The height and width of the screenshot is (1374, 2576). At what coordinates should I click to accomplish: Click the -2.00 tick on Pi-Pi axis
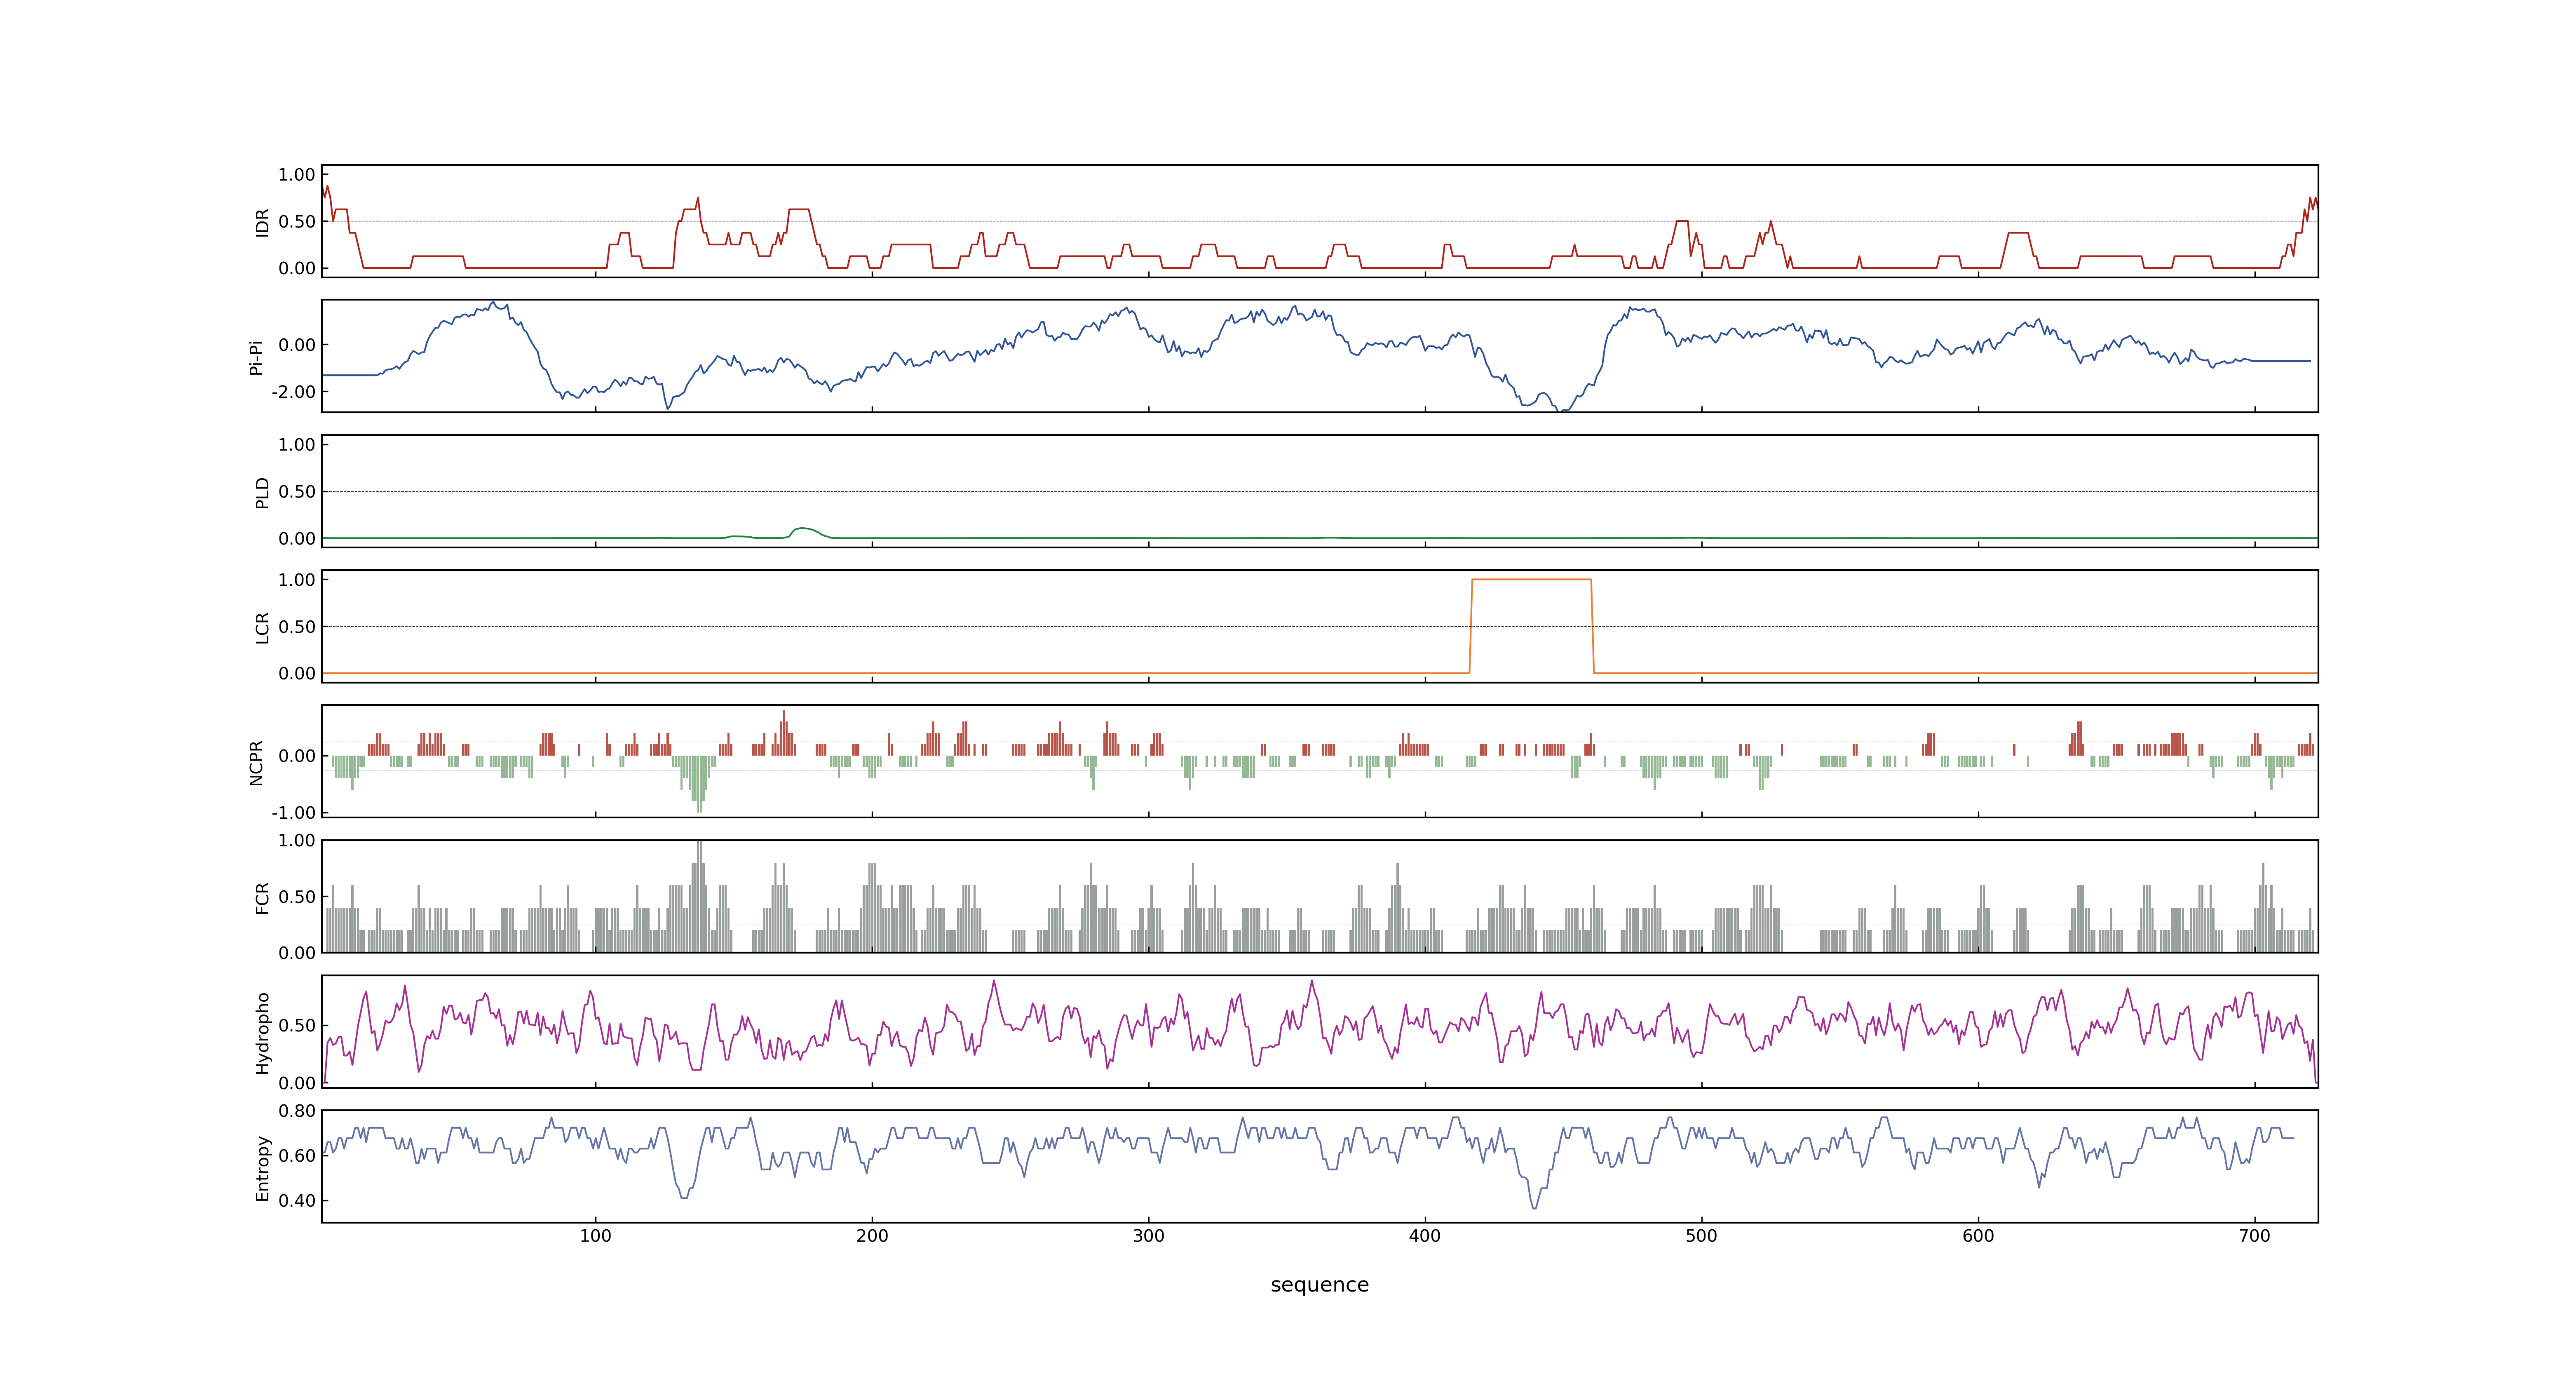click(x=293, y=392)
